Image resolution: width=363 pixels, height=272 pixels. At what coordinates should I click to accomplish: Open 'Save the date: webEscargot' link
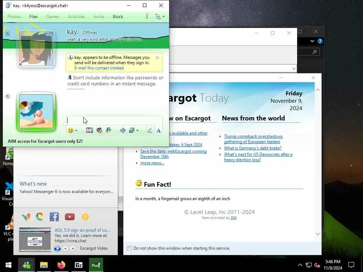173,154
